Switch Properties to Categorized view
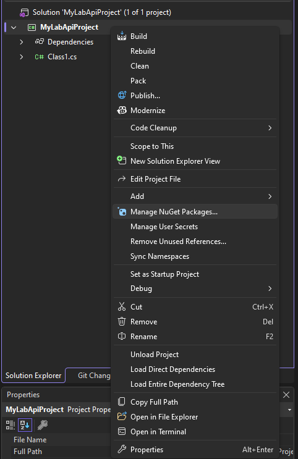298x459 pixels. 11,425
